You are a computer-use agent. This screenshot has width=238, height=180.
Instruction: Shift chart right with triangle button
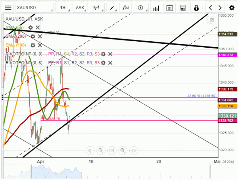[x=134, y=151]
